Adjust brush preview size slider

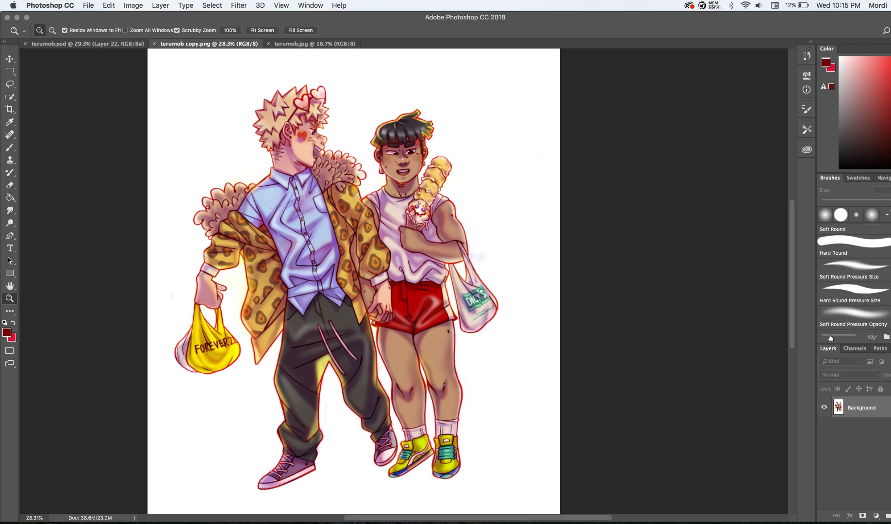[831, 338]
